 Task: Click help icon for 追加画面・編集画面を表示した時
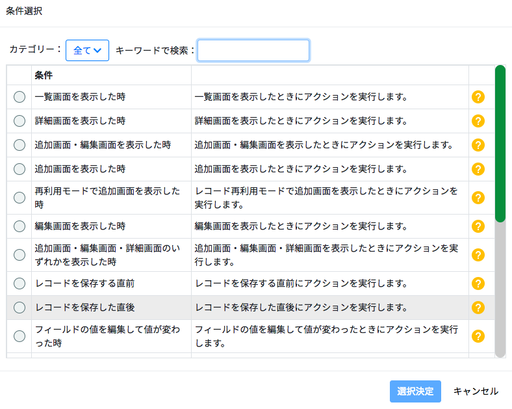478,145
